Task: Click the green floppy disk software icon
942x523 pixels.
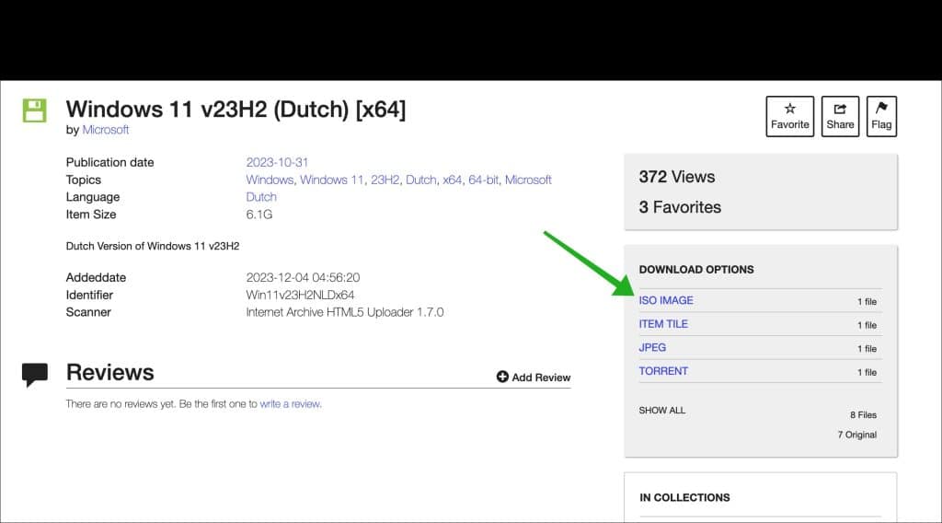Action: click(34, 110)
